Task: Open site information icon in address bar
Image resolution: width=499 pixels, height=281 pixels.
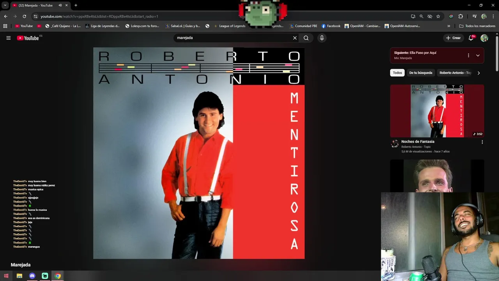Action: pyautogui.click(x=35, y=16)
